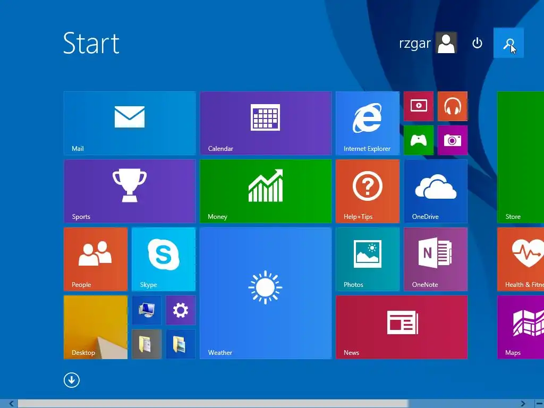Viewport: 544px width, 408px height.
Task: Open the Video tile
Action: [x=419, y=106]
